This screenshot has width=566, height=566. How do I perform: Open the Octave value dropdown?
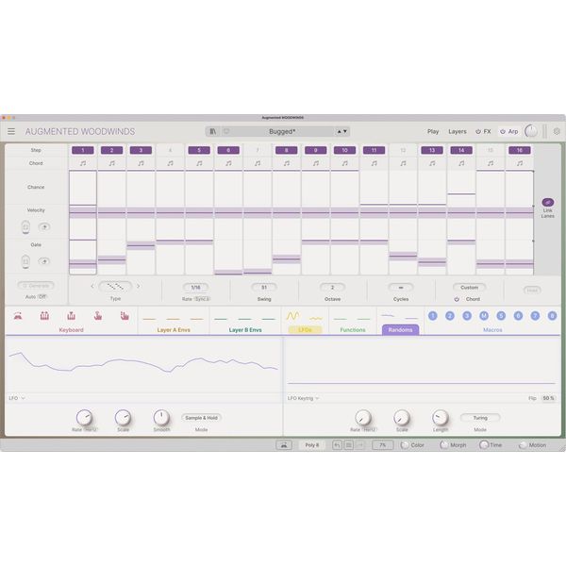coord(332,288)
